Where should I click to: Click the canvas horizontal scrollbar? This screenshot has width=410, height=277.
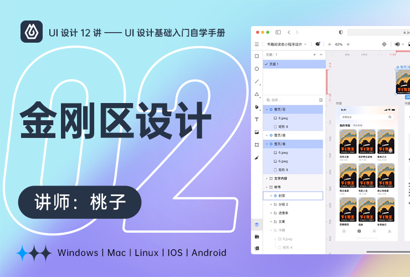(x=388, y=252)
